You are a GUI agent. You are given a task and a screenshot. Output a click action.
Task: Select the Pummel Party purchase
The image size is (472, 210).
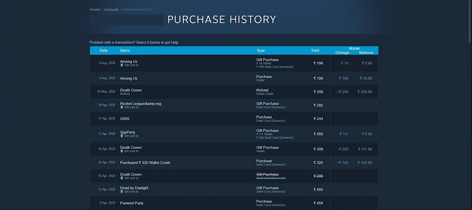234,203
